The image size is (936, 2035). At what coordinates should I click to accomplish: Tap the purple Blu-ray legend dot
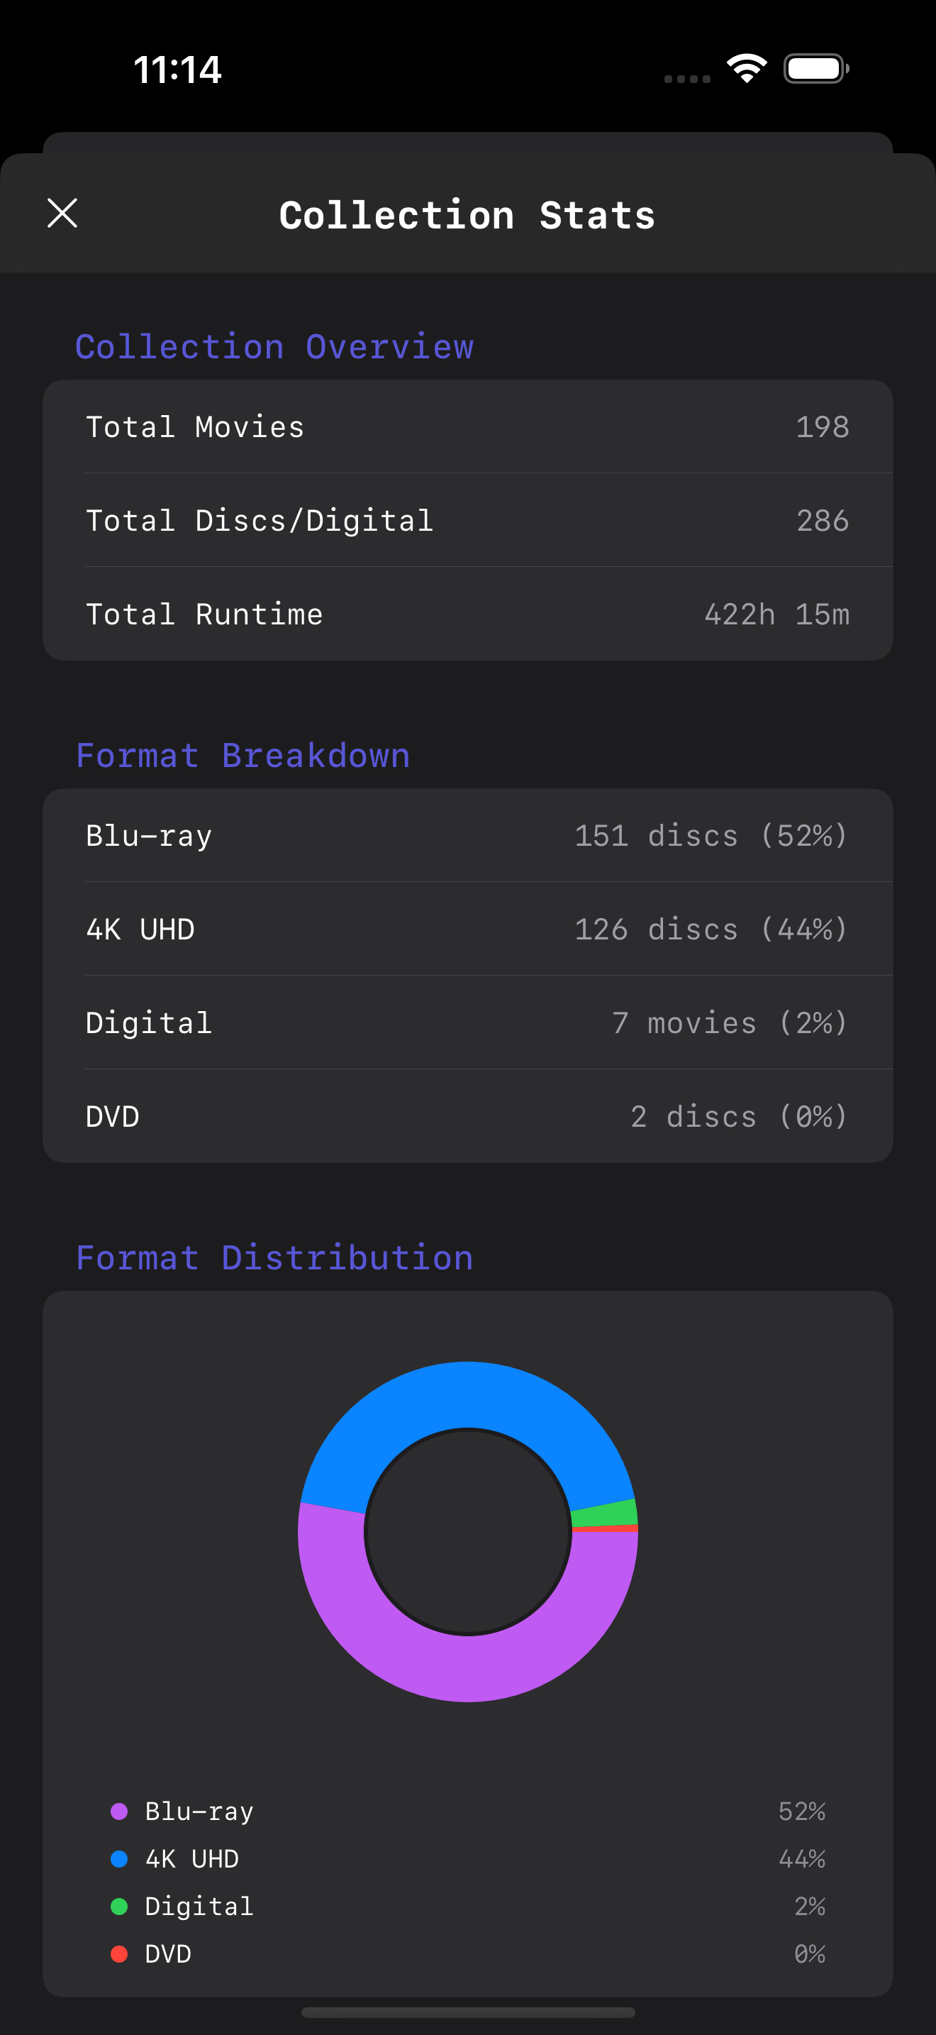pos(119,1811)
